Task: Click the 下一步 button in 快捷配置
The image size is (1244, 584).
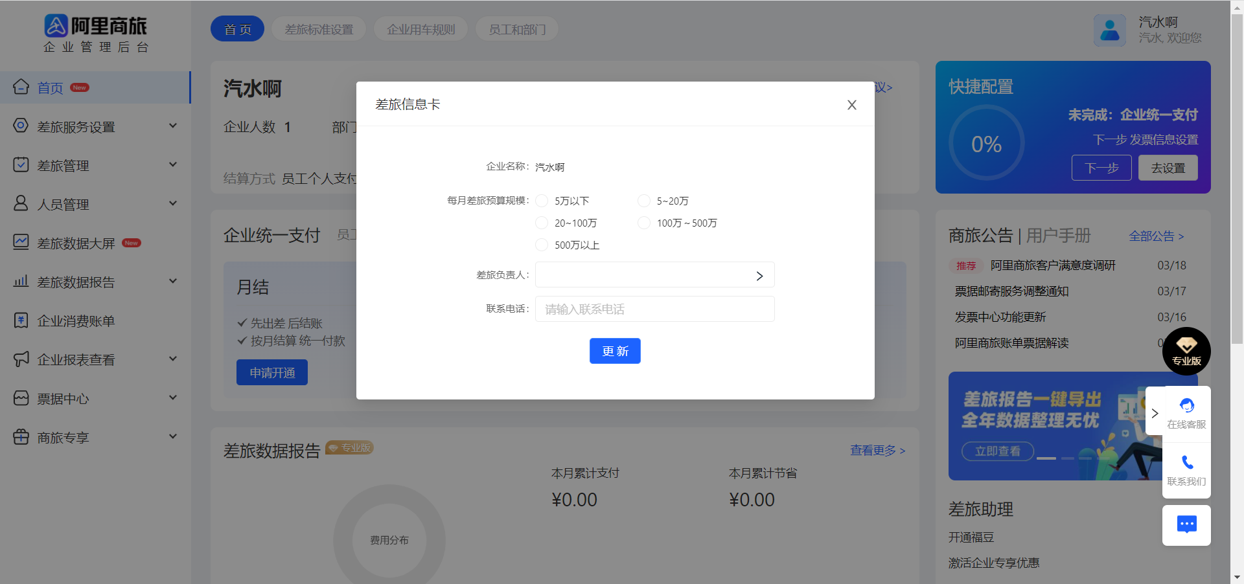Action: coord(1101,168)
